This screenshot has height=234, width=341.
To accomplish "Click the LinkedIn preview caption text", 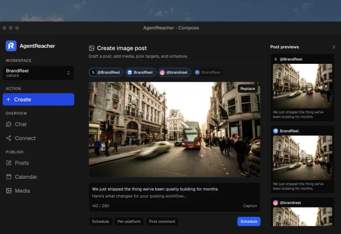I will (x=298, y=186).
